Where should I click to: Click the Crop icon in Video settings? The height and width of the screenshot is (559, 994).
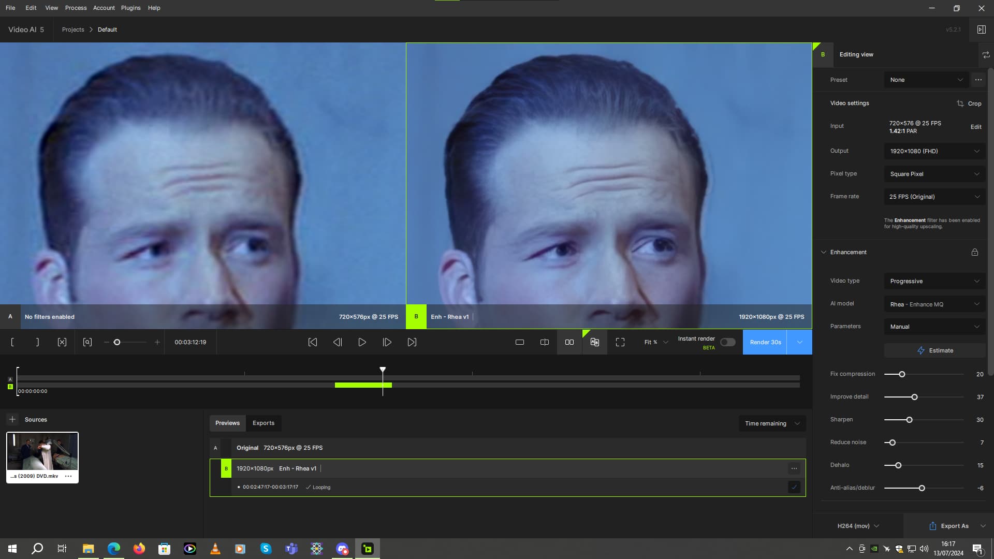click(960, 104)
